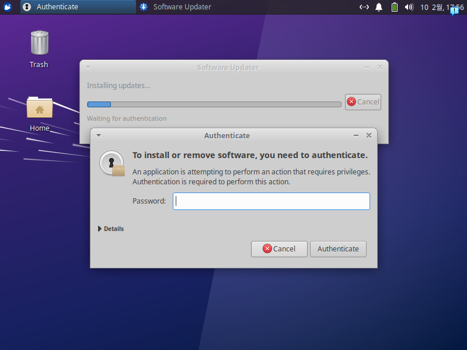467x350 pixels.
Task: Click the Software Updater icon in taskbar
Action: pos(144,7)
